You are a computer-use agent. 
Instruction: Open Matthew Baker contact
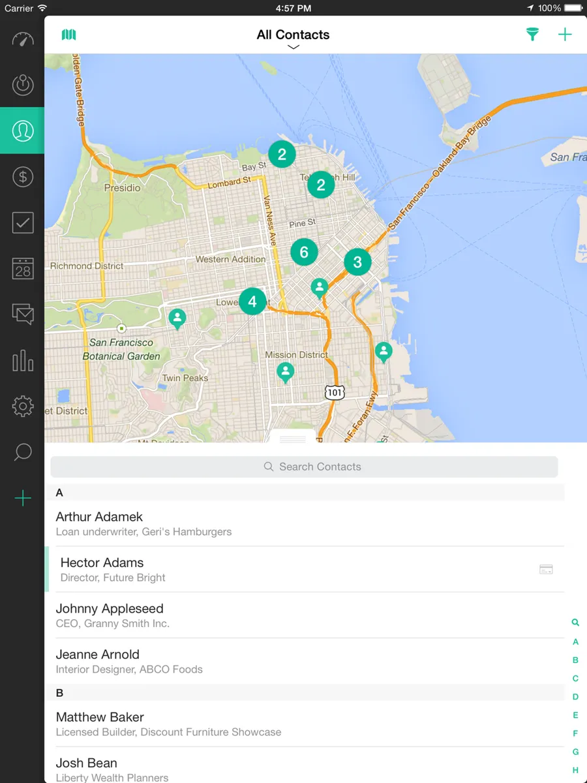[305, 724]
